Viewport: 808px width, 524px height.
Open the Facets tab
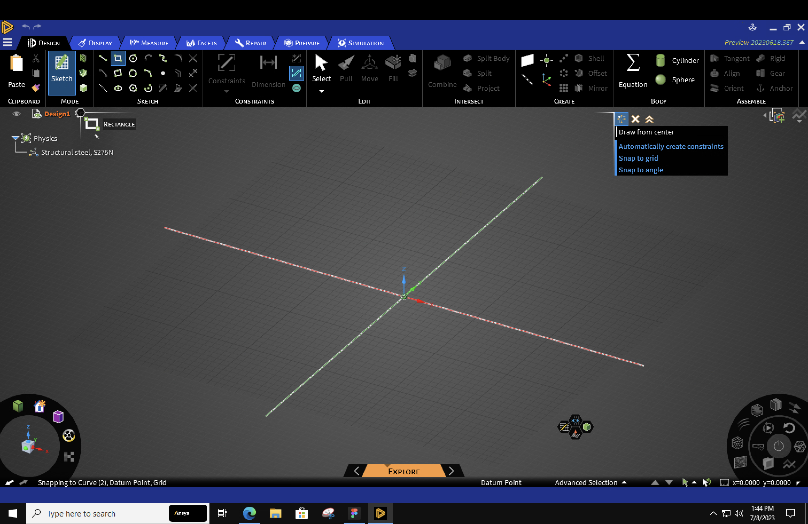tap(202, 43)
